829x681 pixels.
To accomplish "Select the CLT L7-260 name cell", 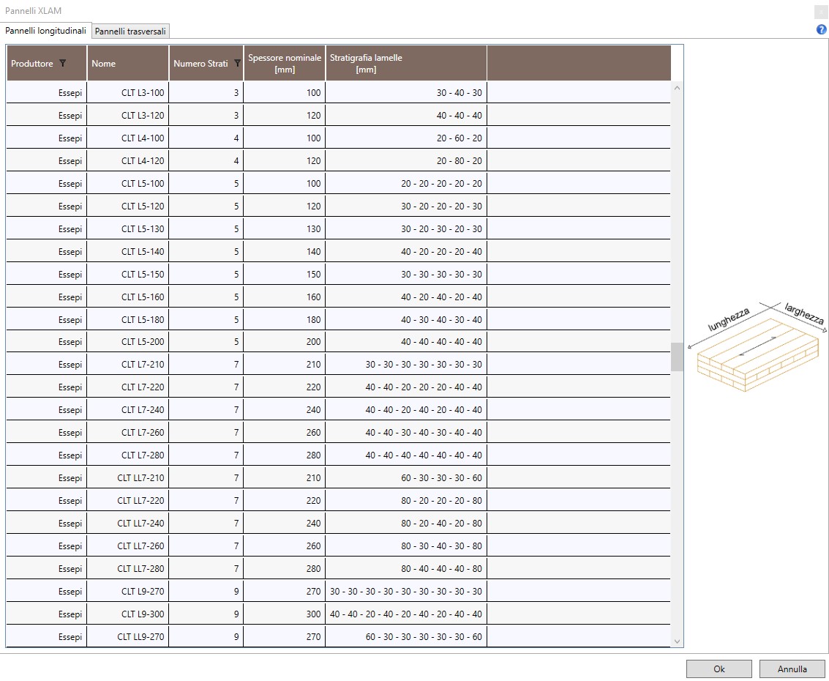I will pos(128,433).
